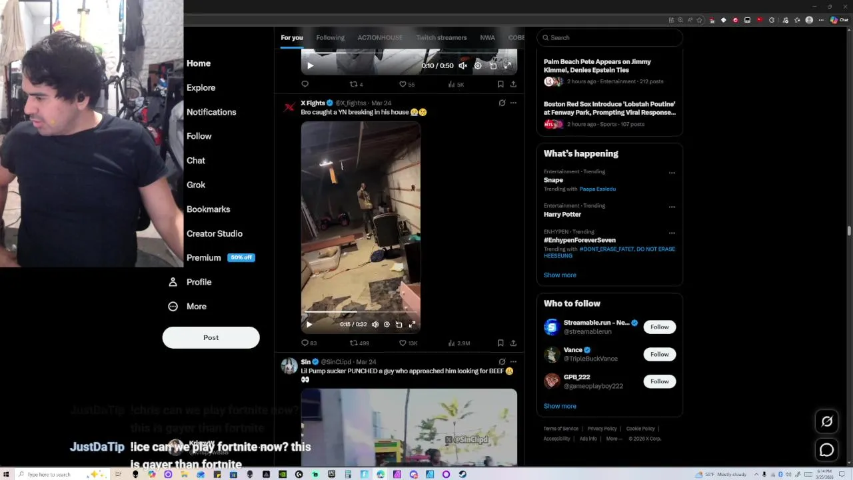Repost the top post with 4 reposts
Image resolution: width=853 pixels, height=480 pixels.
coord(357,84)
